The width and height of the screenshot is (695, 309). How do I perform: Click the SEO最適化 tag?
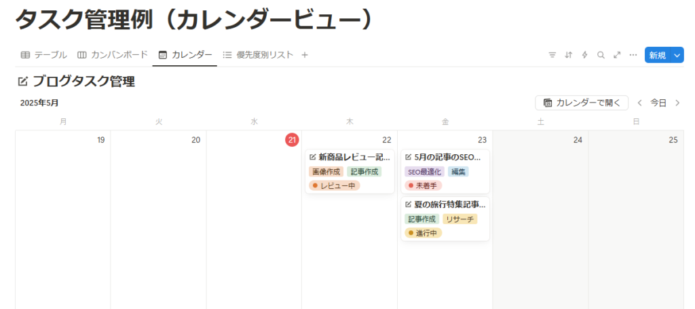(x=425, y=172)
